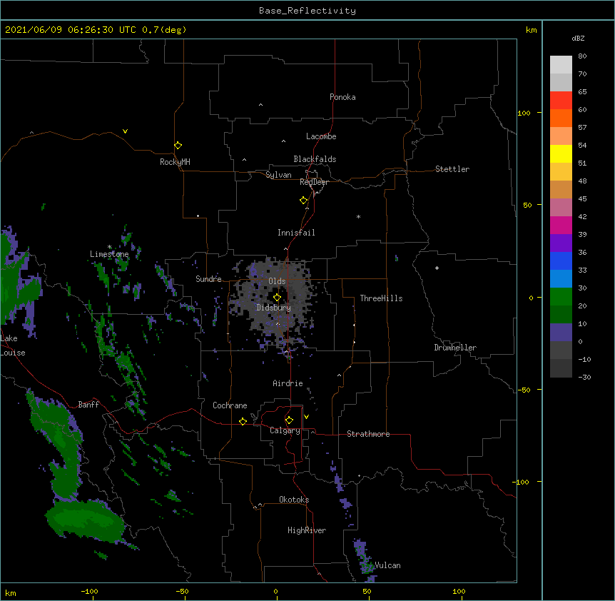This screenshot has height=601, width=615.
Task: Select the blue 36 dBZ color swatch
Action: pos(561,261)
